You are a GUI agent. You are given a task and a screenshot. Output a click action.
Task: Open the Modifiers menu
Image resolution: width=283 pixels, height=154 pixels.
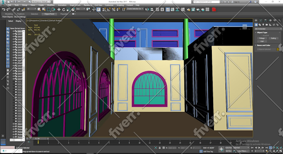(x=51, y=5)
